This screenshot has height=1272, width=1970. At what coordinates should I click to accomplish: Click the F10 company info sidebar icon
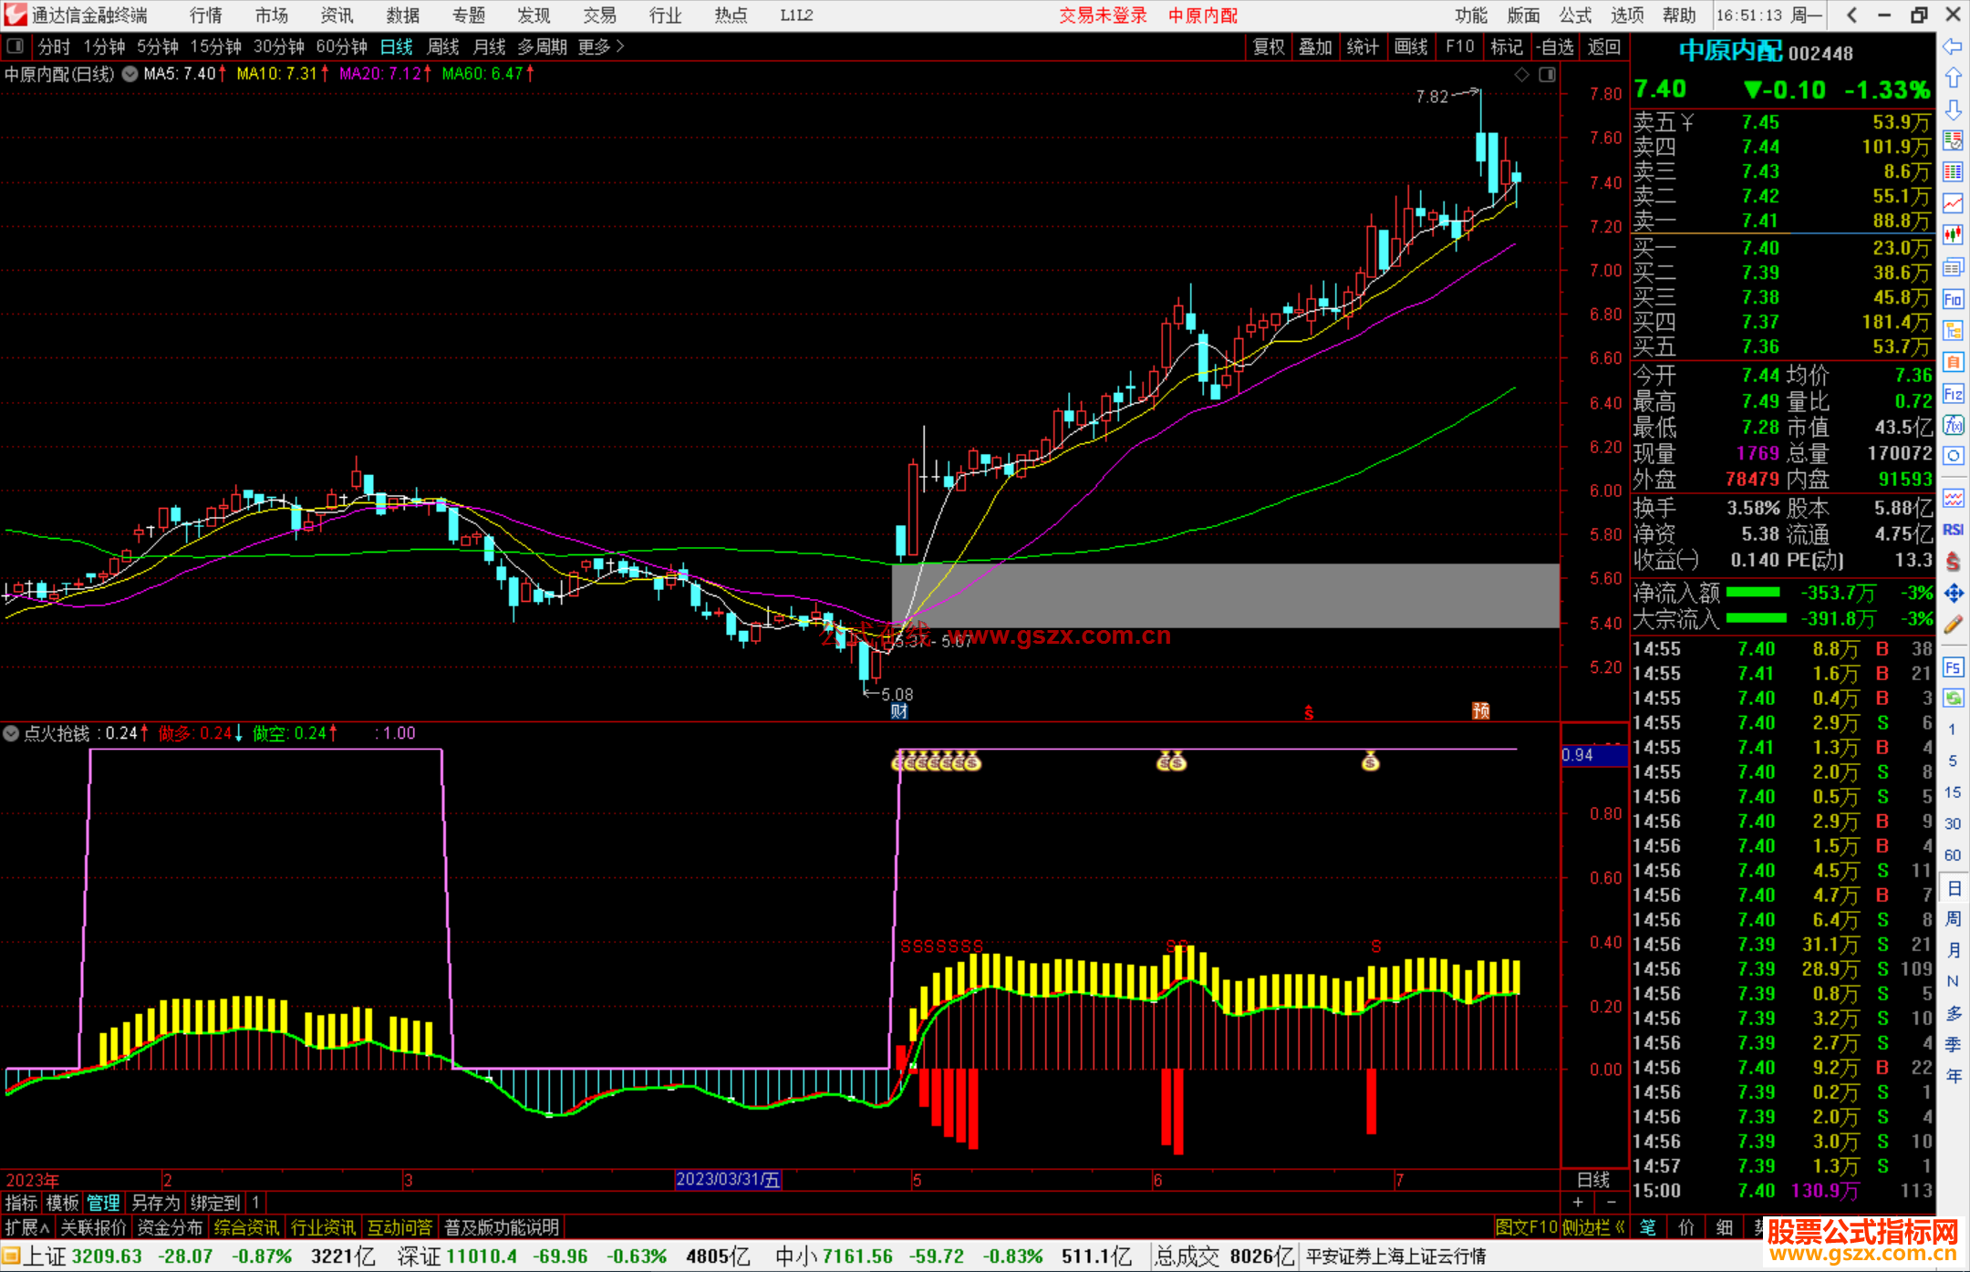coord(1953,299)
